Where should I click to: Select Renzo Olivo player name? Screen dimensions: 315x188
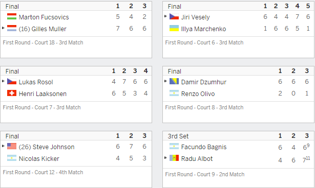click(198, 94)
